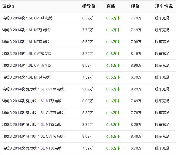Select the 瑞虎3 table heading
Viewport: 176px width, 155px height.
[8, 6]
